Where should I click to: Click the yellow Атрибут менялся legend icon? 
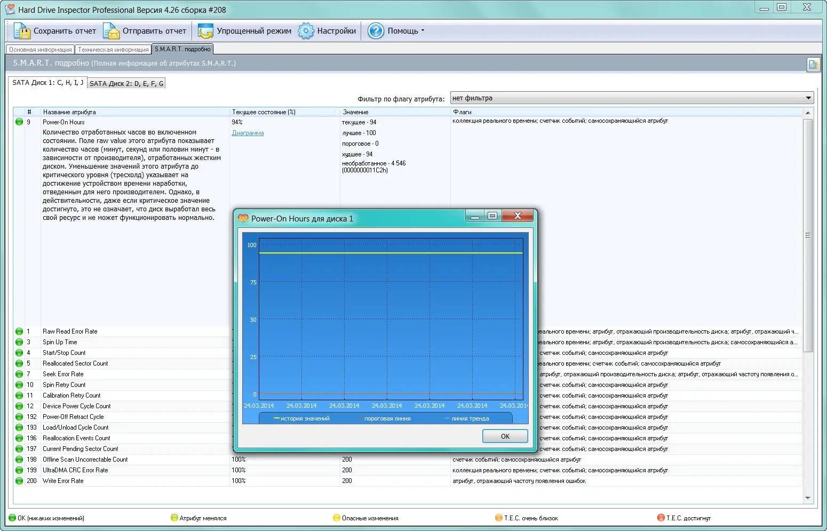click(174, 517)
